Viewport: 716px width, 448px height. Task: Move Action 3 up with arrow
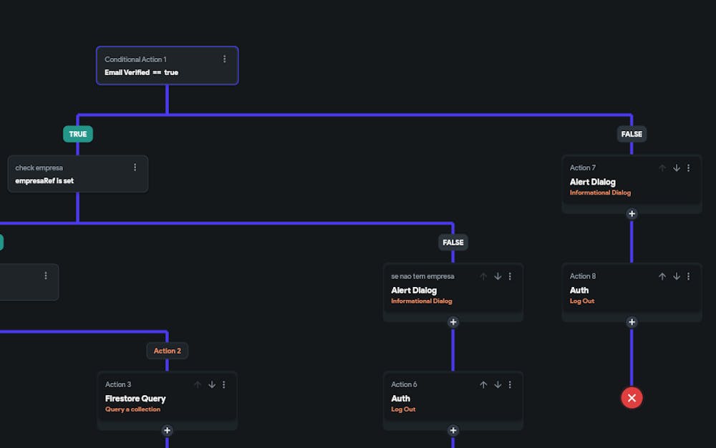pyautogui.click(x=198, y=384)
